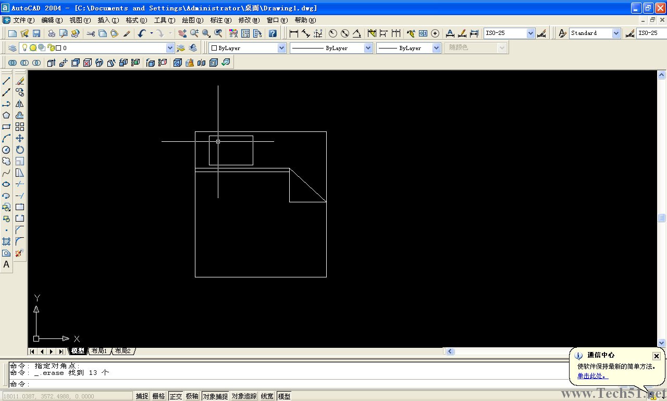This screenshot has height=401, width=667.
Task: Open the 绘图(D) menu
Action: click(193, 20)
